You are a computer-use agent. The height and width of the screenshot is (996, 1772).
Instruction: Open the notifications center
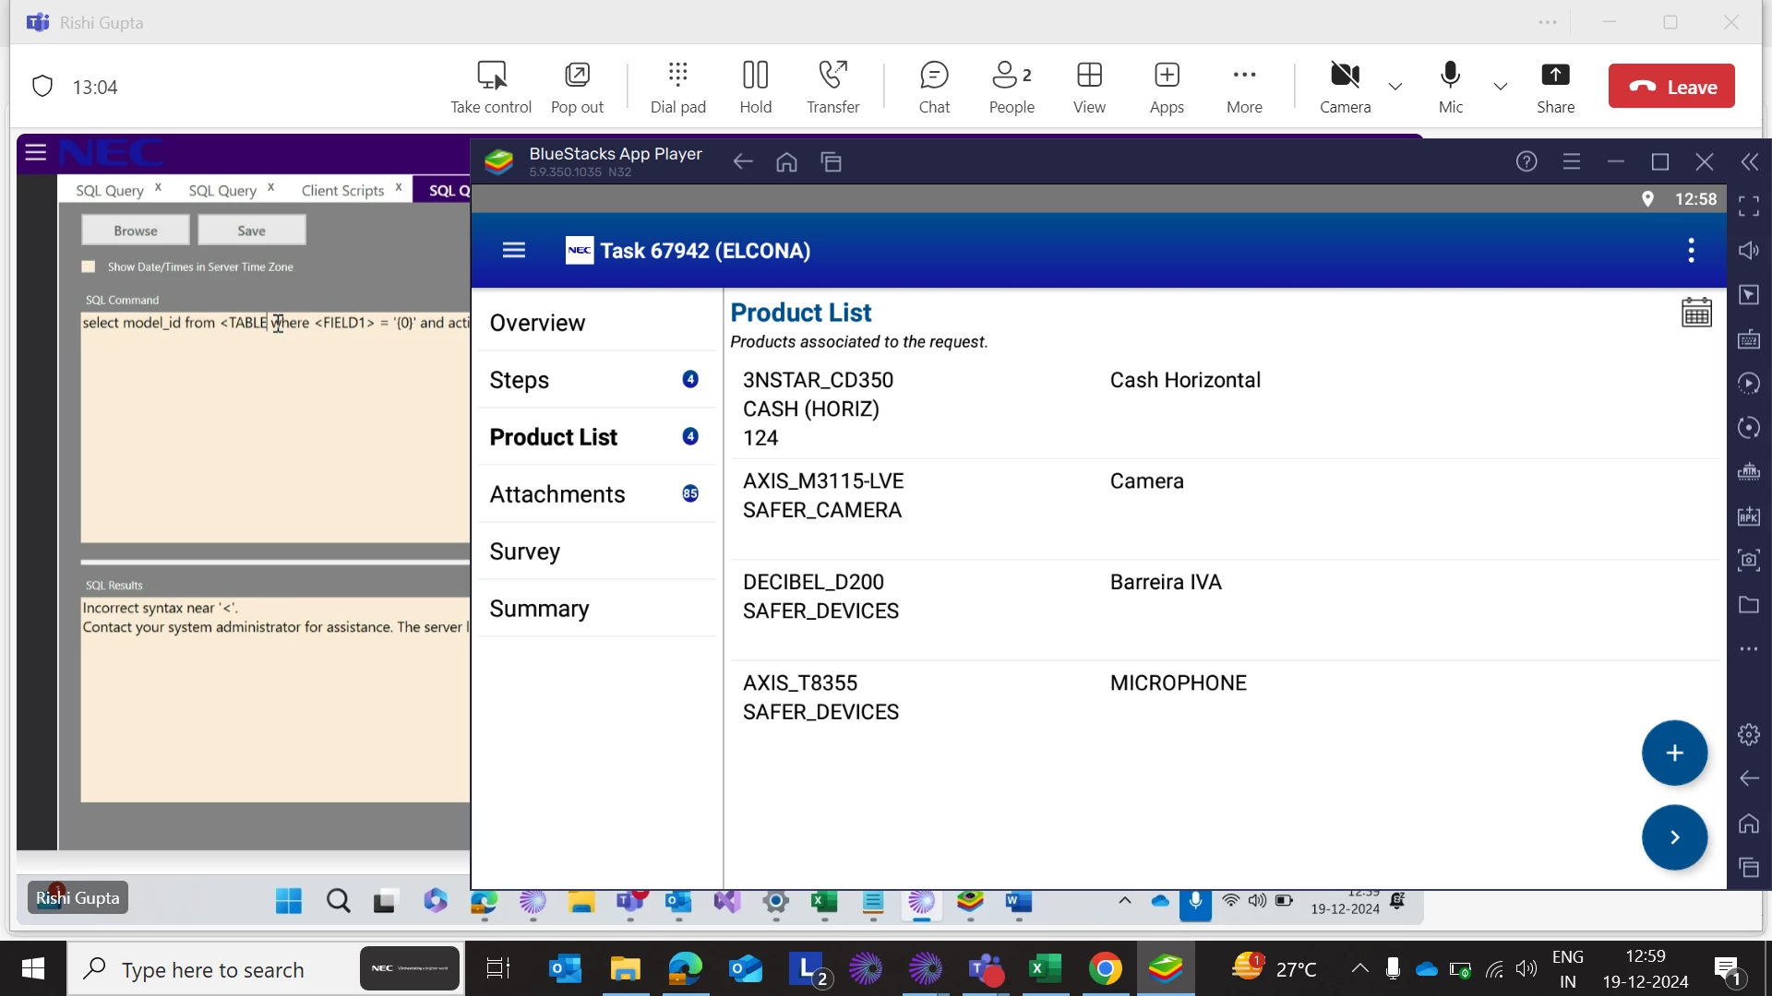[1728, 969]
